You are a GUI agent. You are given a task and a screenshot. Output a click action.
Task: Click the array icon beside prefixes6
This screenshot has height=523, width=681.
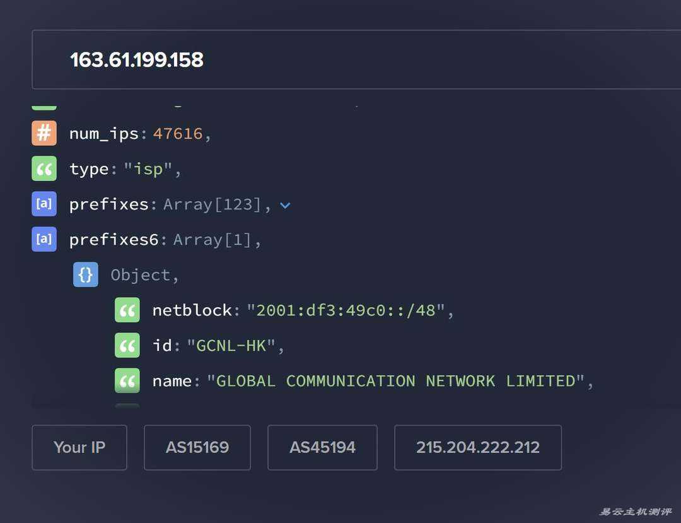pos(44,240)
